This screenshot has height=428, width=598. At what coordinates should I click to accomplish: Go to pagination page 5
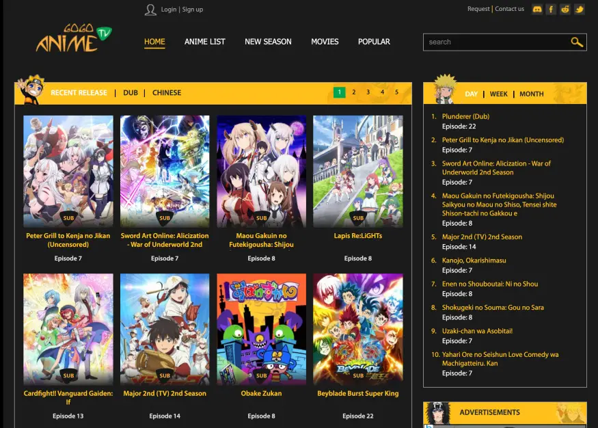pyautogui.click(x=396, y=92)
